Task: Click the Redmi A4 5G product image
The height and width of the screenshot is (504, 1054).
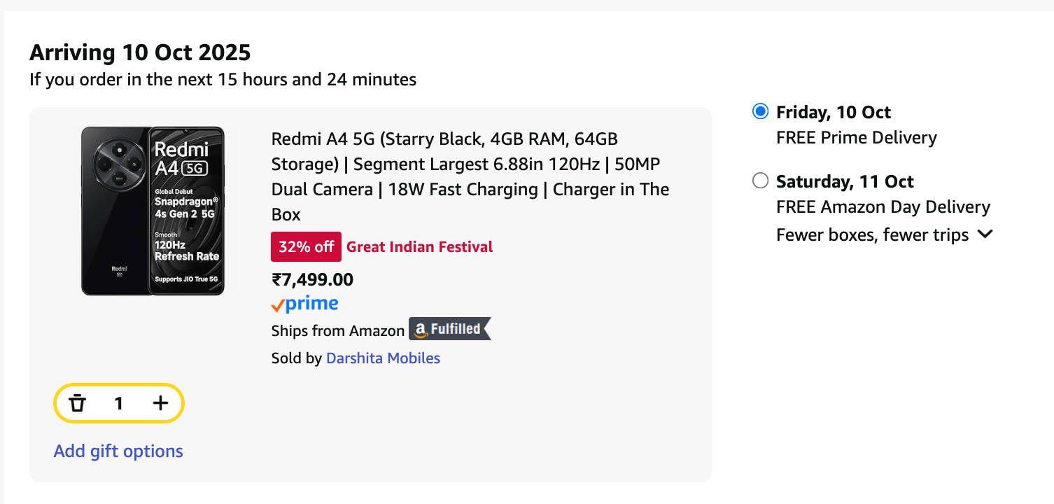Action: tap(153, 211)
